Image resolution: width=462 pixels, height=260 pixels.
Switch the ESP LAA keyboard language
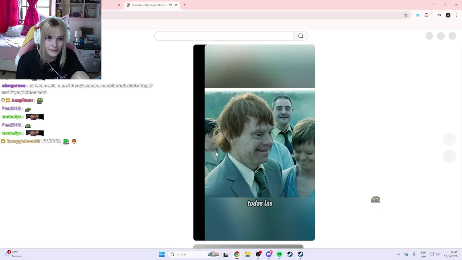[423, 254]
